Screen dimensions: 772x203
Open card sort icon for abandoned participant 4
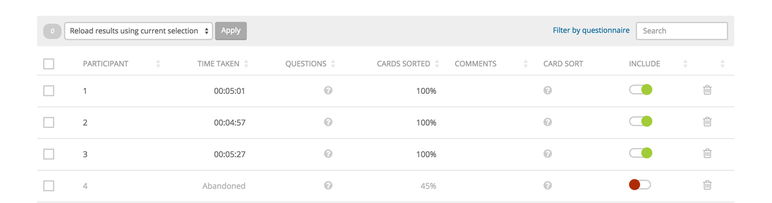coord(548,186)
